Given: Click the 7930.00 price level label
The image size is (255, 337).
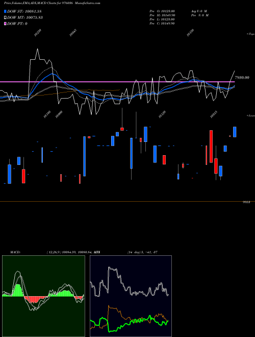Looking at the screenshot, I should pos(242,78).
